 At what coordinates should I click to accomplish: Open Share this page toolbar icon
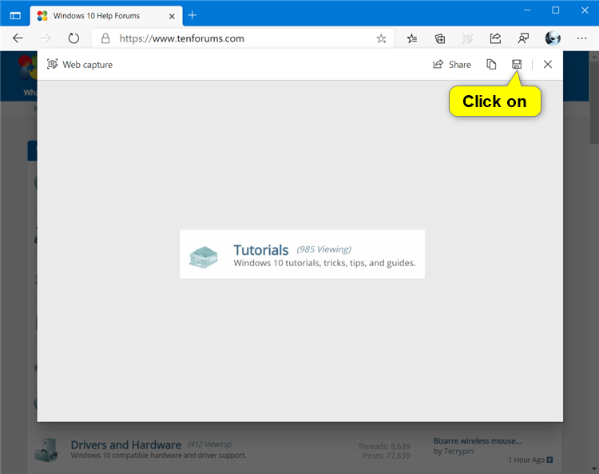point(495,38)
